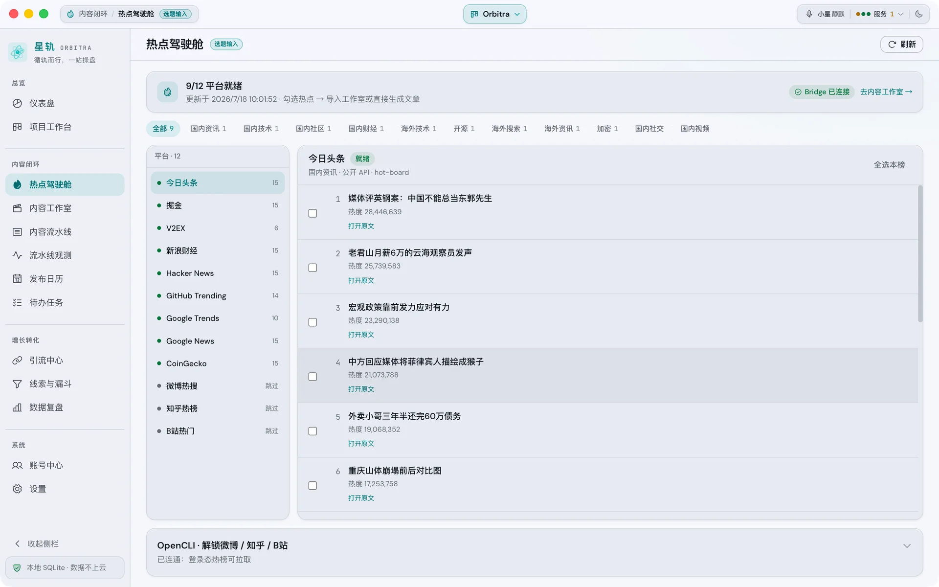
Task: Click flame icon in title bar breadcrumb
Action: tap(70, 14)
